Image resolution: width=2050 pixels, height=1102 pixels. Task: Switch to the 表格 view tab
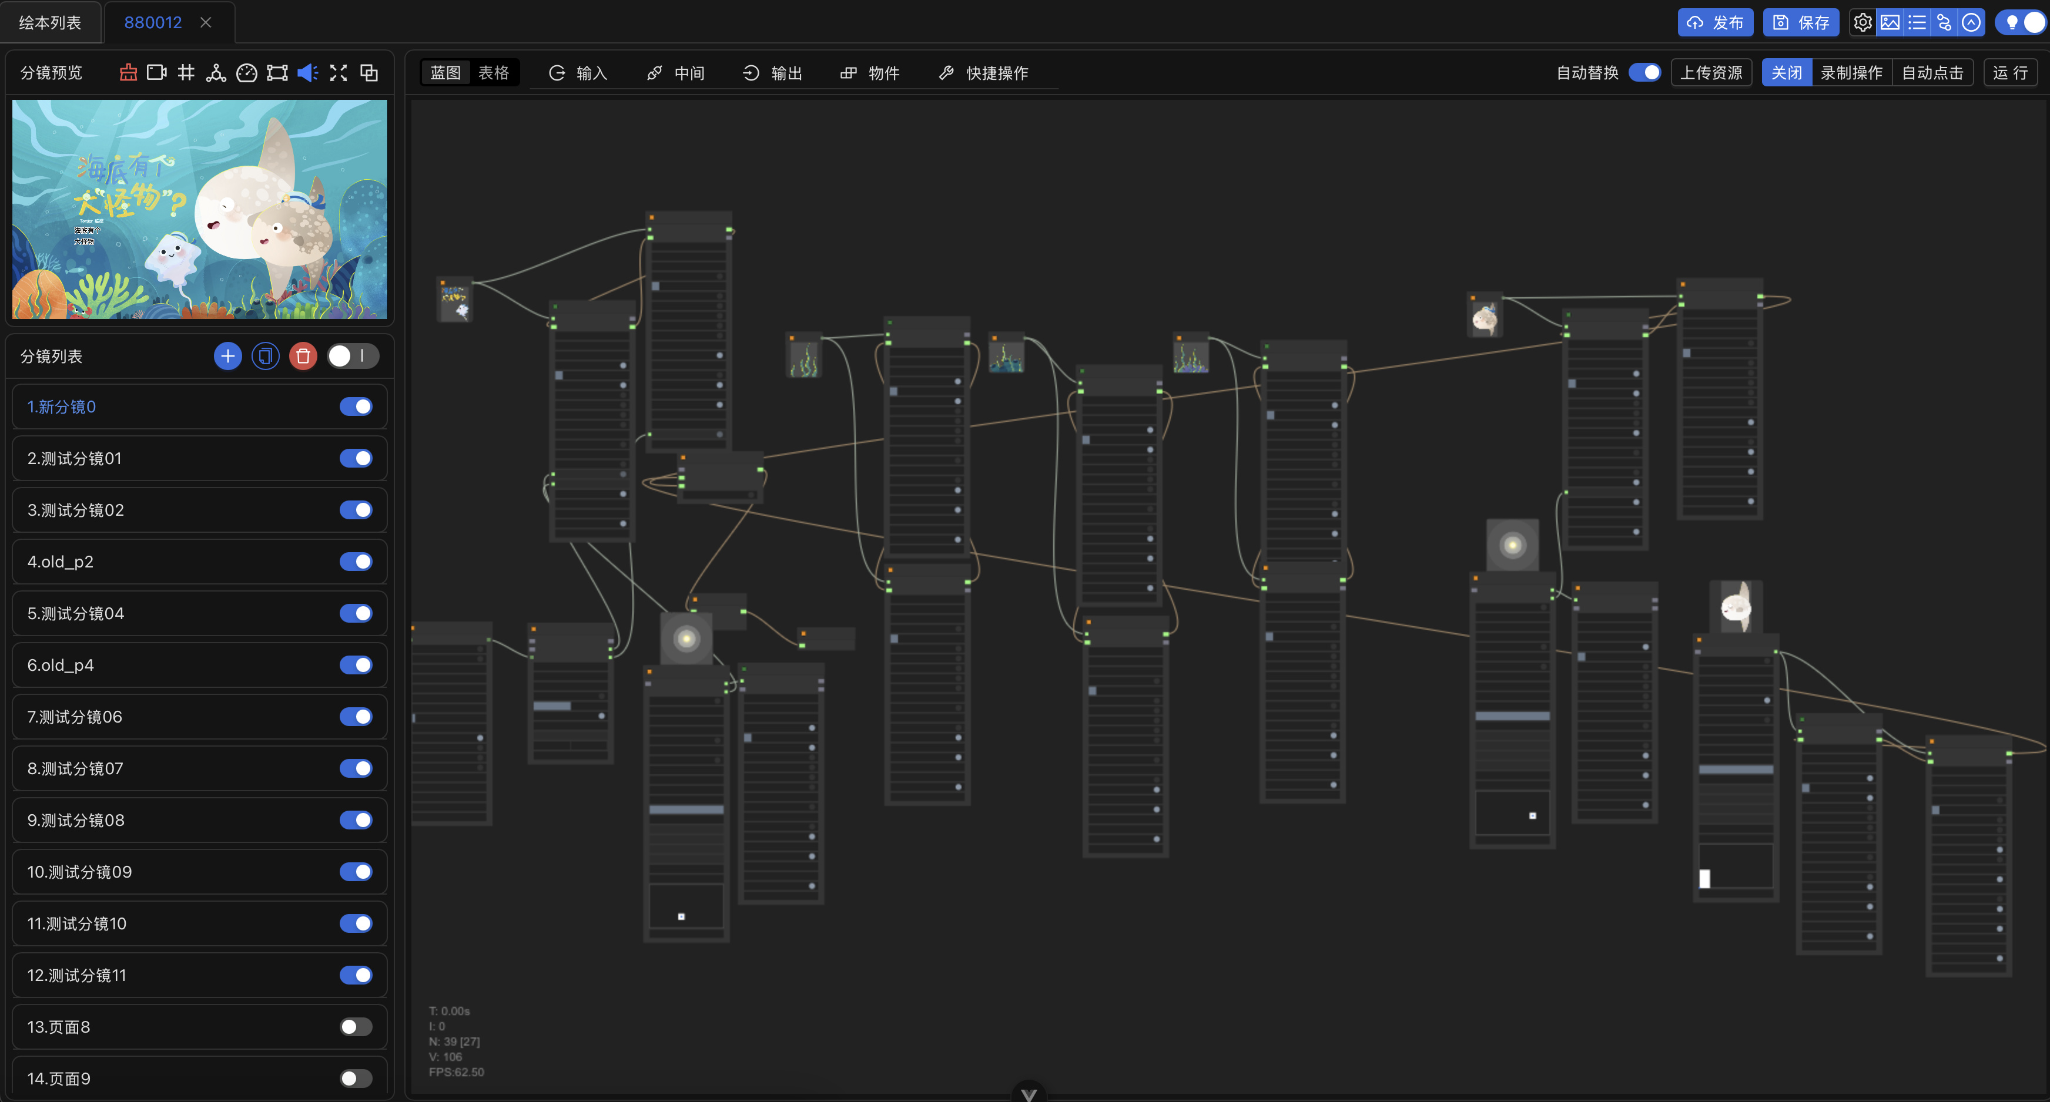coord(494,73)
